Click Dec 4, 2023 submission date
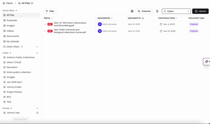This screenshot has height=124, width=210. point(169,24)
